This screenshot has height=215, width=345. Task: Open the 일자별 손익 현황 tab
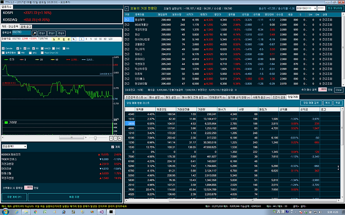[239, 97]
